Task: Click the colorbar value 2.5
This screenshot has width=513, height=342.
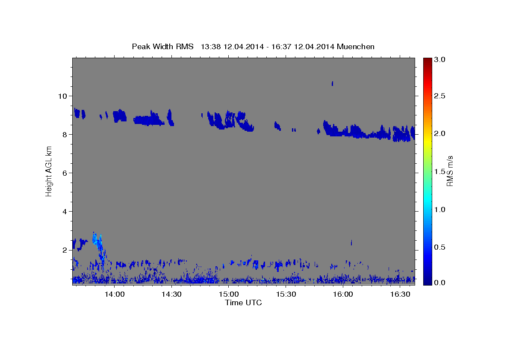Action: (441, 96)
